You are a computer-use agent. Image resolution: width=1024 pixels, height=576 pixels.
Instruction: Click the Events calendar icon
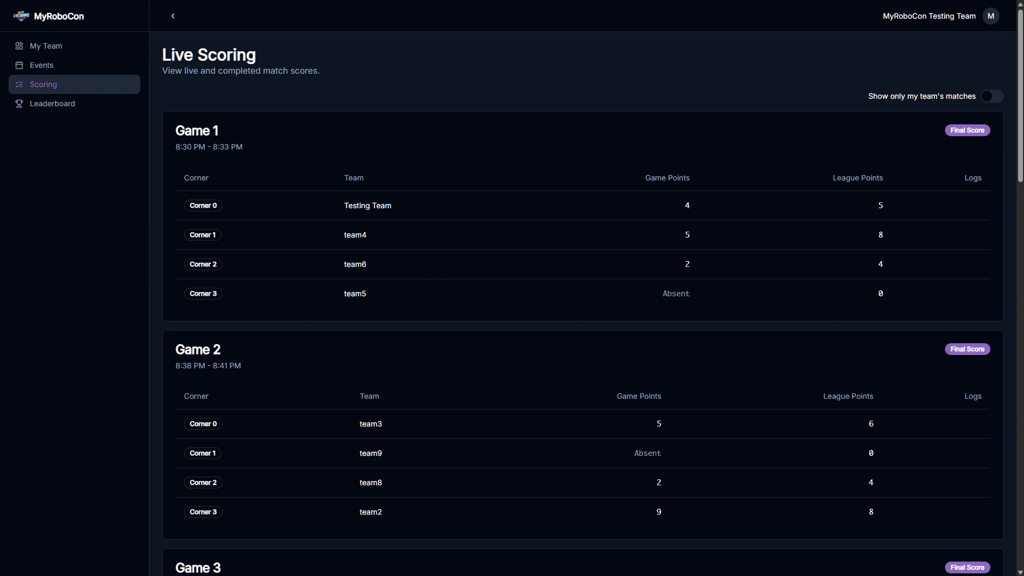19,65
